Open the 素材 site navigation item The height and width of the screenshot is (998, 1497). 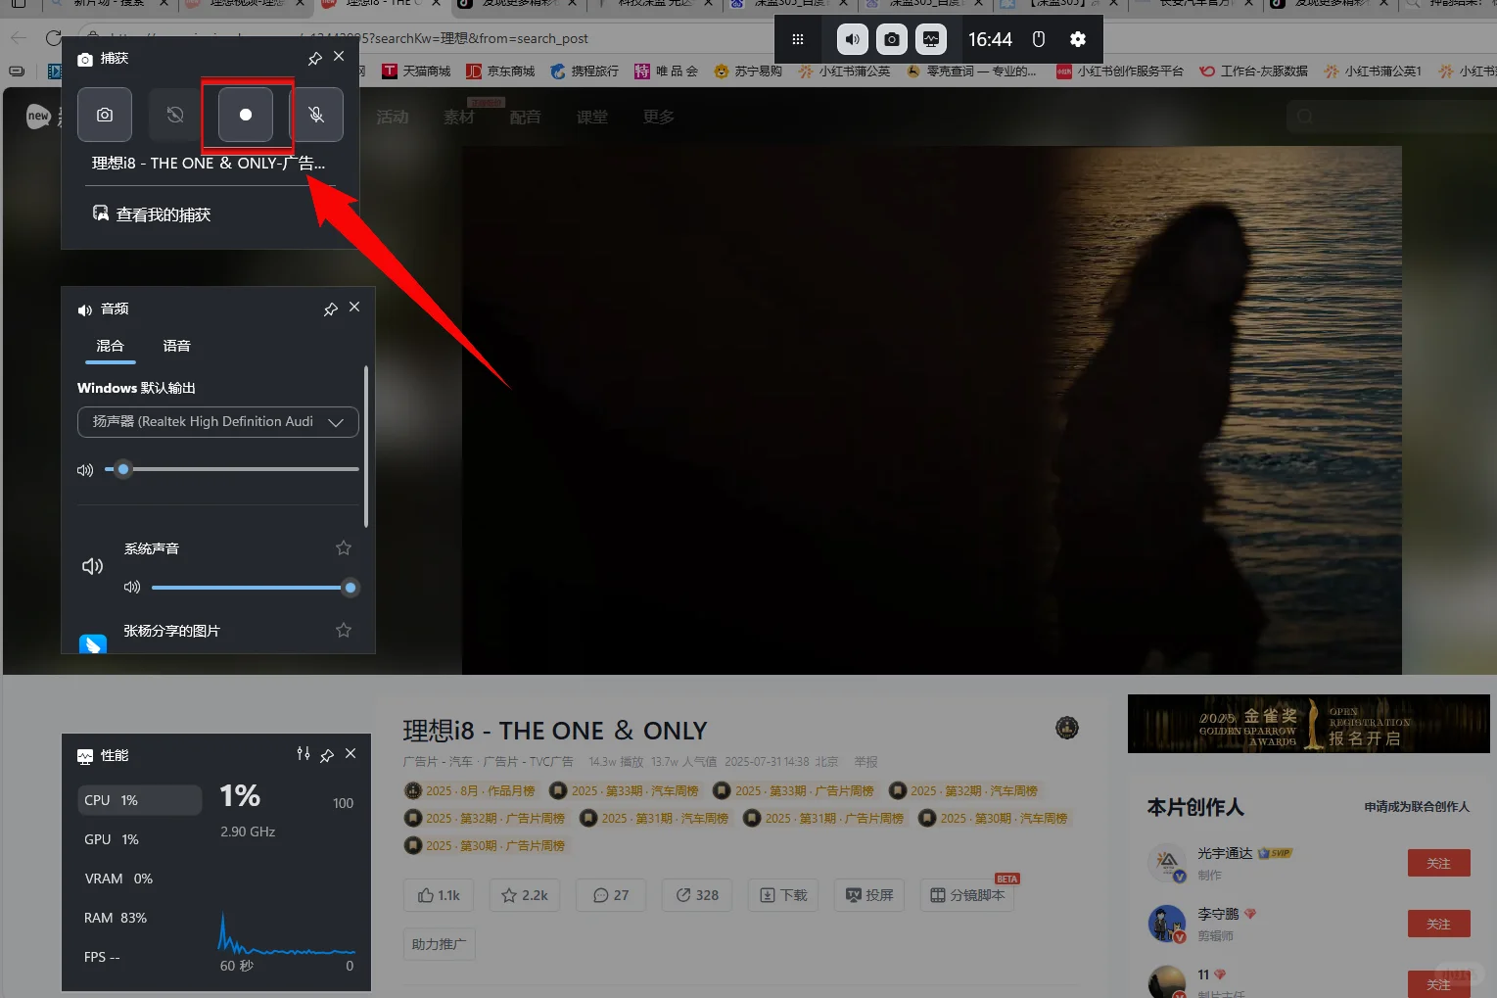coord(459,118)
